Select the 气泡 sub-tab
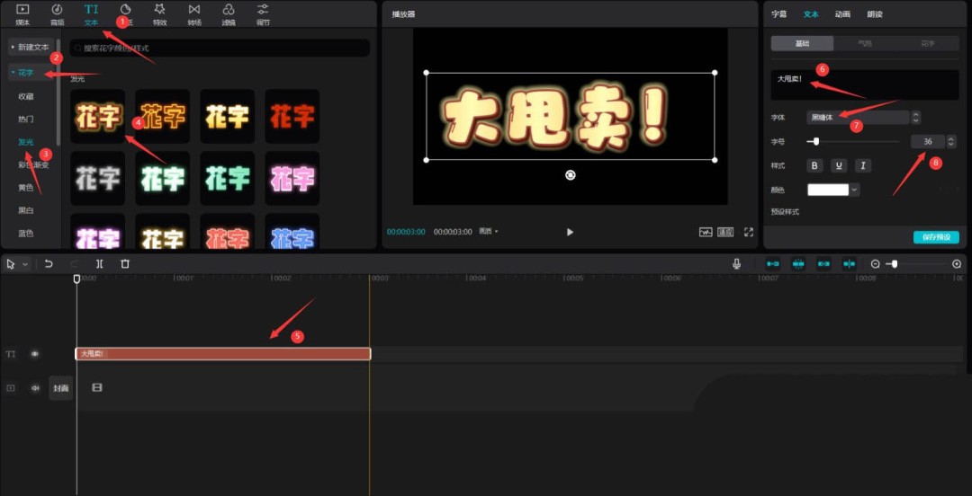Image resolution: width=972 pixels, height=496 pixels. point(865,43)
